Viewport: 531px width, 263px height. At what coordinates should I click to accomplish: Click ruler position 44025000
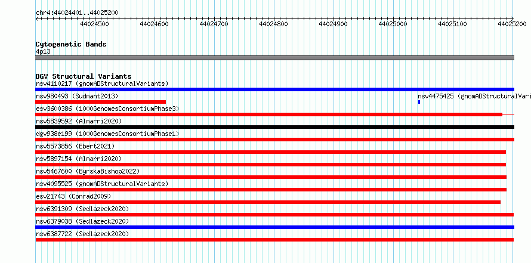pyautogui.click(x=393, y=24)
